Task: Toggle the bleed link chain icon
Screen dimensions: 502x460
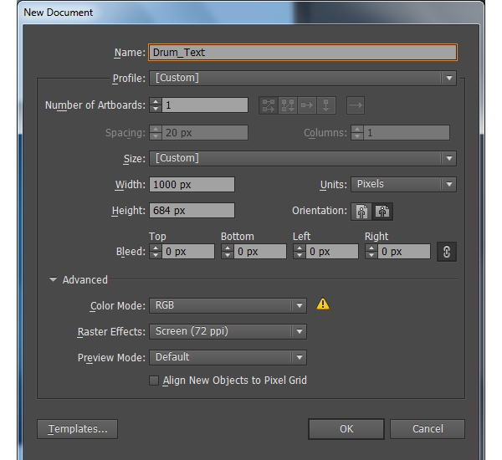Action: click(447, 252)
